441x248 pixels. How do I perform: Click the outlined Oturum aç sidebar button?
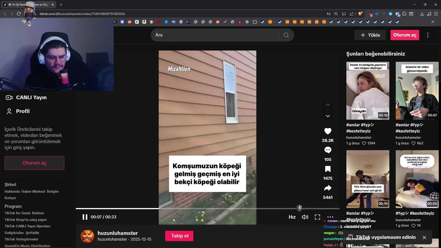(34, 163)
